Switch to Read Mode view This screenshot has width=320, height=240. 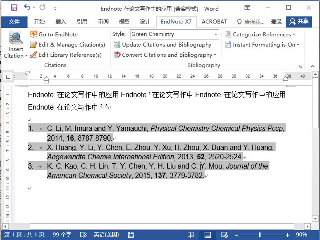click(190, 235)
